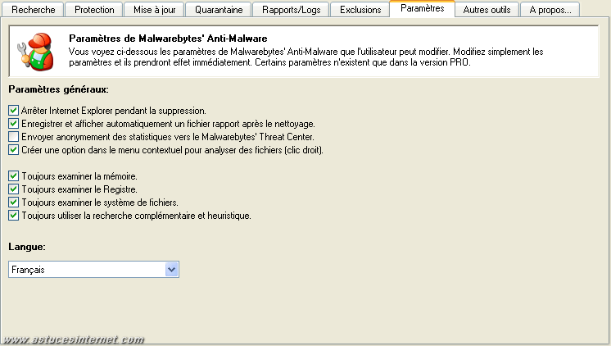This screenshot has height=346, width=611.
Task: Click the Langue label
Action: coord(27,247)
